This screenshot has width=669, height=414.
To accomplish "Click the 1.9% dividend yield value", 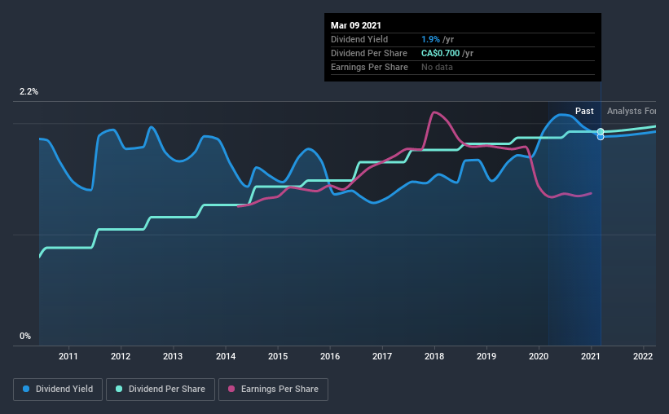I will 430,39.
